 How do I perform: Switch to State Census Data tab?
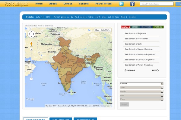point(61,119)
